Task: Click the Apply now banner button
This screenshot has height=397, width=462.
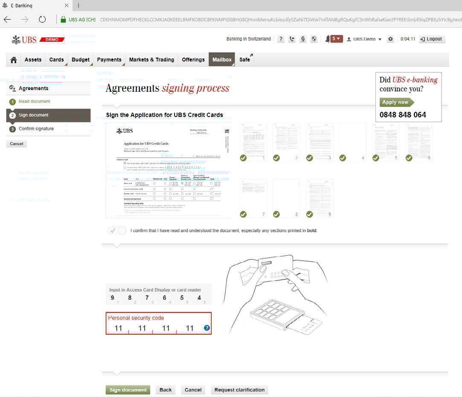Action: (x=395, y=102)
